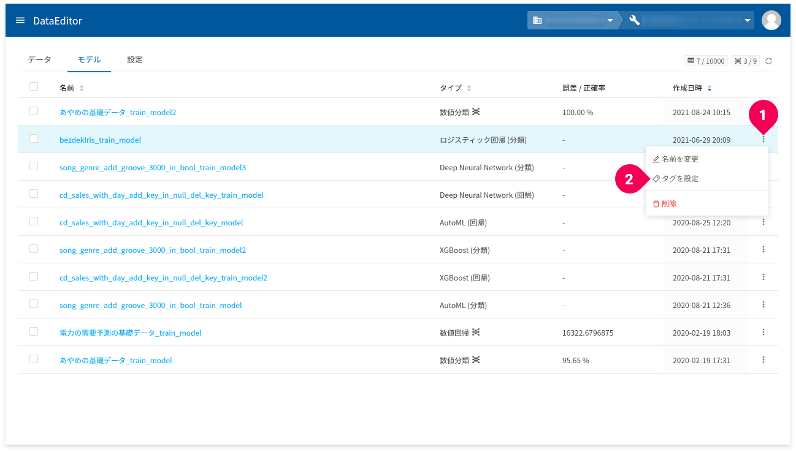
Task: Check 電力の需要予測の基礎データ_train_model checkbox
Action: click(x=34, y=331)
